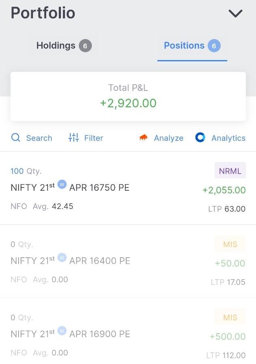This screenshot has width=256, height=364.
Task: Click the blue Analytics ring icon
Action: coord(200,138)
